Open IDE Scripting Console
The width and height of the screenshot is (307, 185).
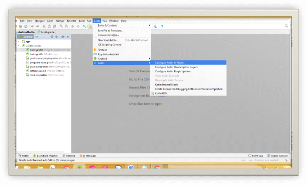(122, 45)
